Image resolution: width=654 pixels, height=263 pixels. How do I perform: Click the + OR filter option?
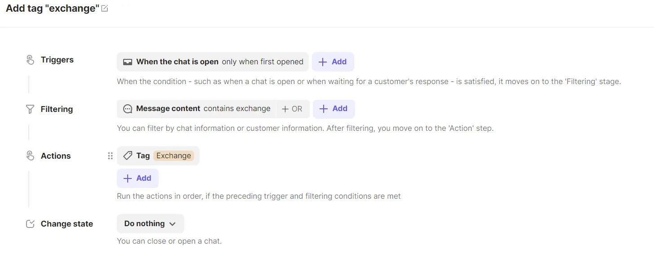click(292, 109)
